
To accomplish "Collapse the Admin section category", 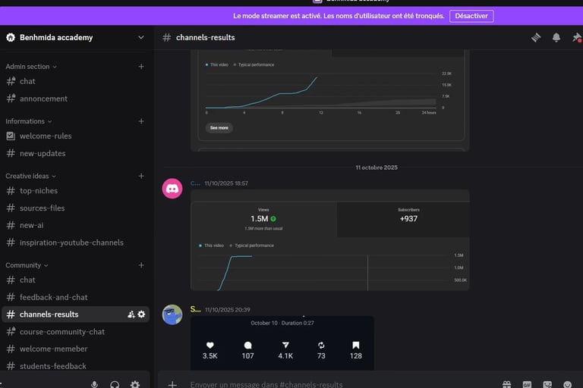I will (31, 67).
